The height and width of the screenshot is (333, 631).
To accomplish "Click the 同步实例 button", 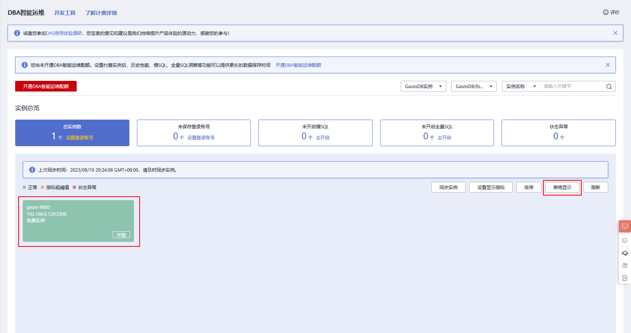I will (448, 187).
